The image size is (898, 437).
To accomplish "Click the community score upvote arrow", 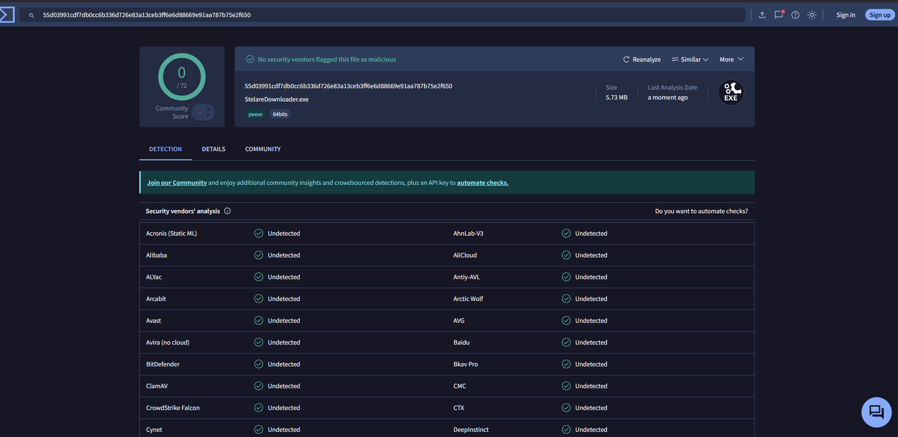I will pos(208,109).
